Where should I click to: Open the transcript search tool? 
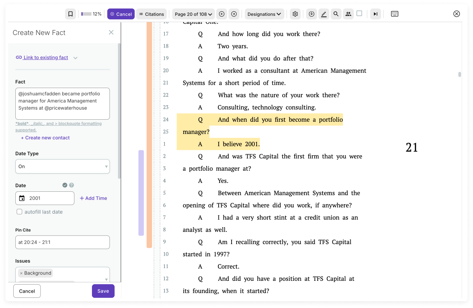[x=336, y=14]
